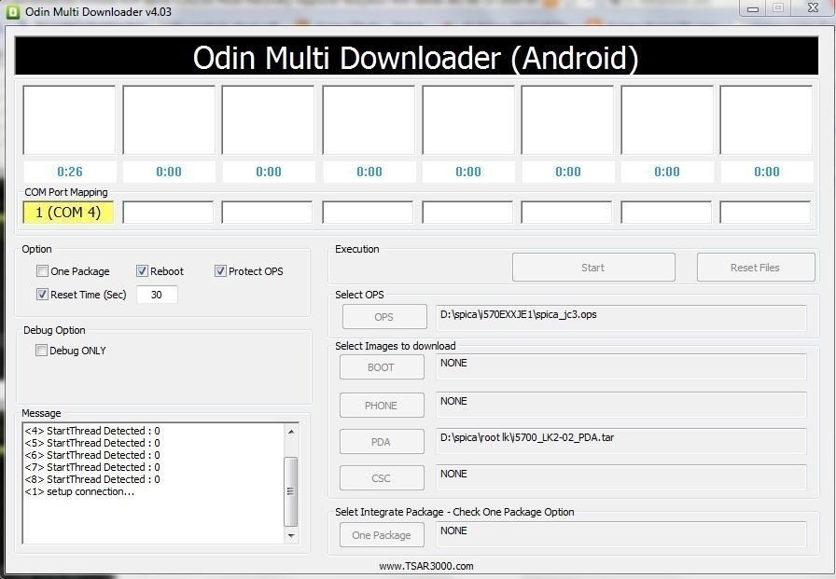Image resolution: width=836 pixels, height=579 pixels.
Task: Open the OPS file chooser button
Action: pos(383,317)
